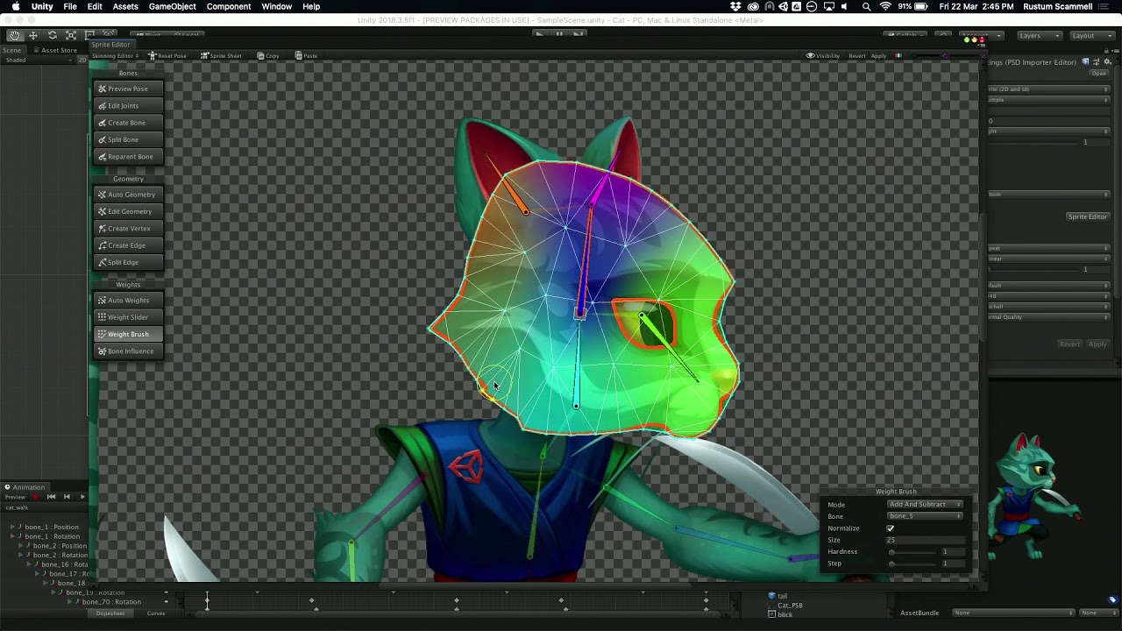Screen dimensions: 1122x631
Task: Toggle the Normalize checkbox
Action: [891, 528]
